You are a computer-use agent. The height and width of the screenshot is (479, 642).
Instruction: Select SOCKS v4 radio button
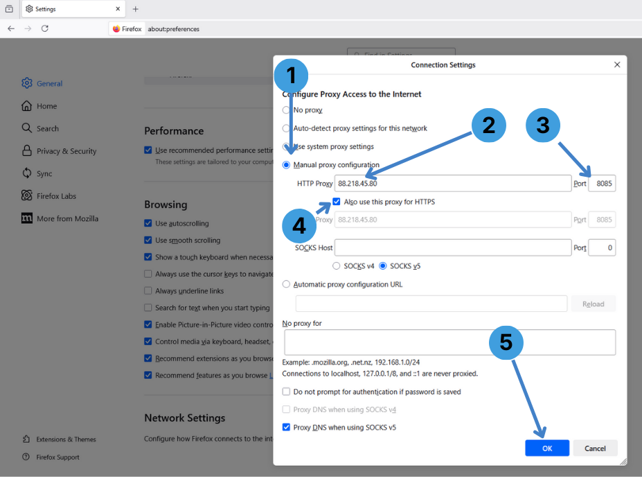(336, 266)
